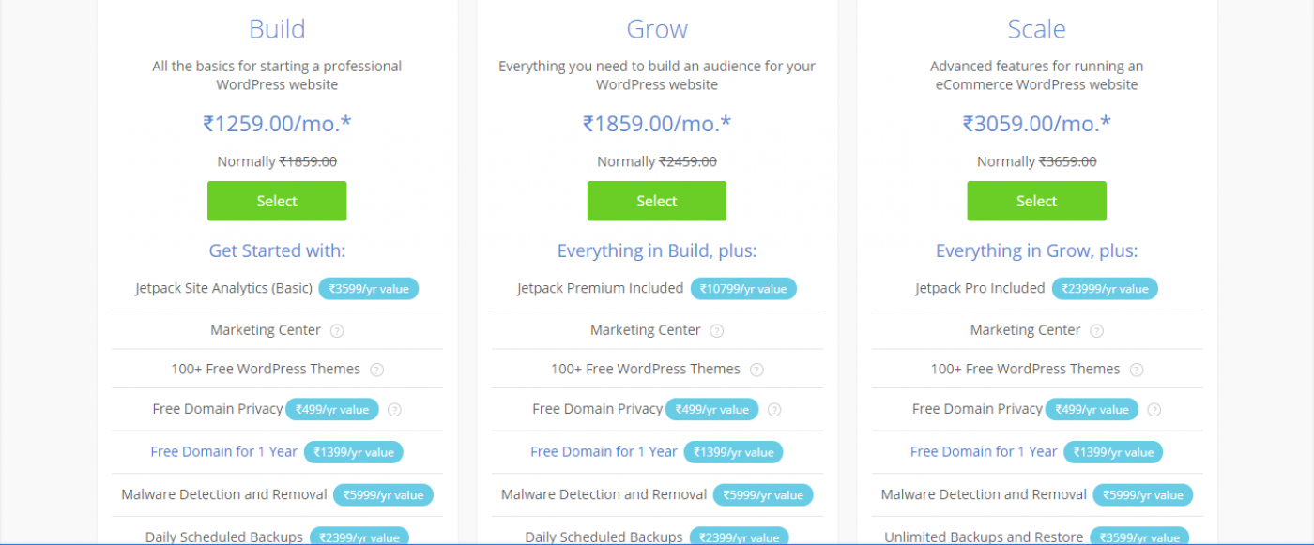Click help icon beside Build Marketing Center
1314x545 pixels.
[337, 331]
